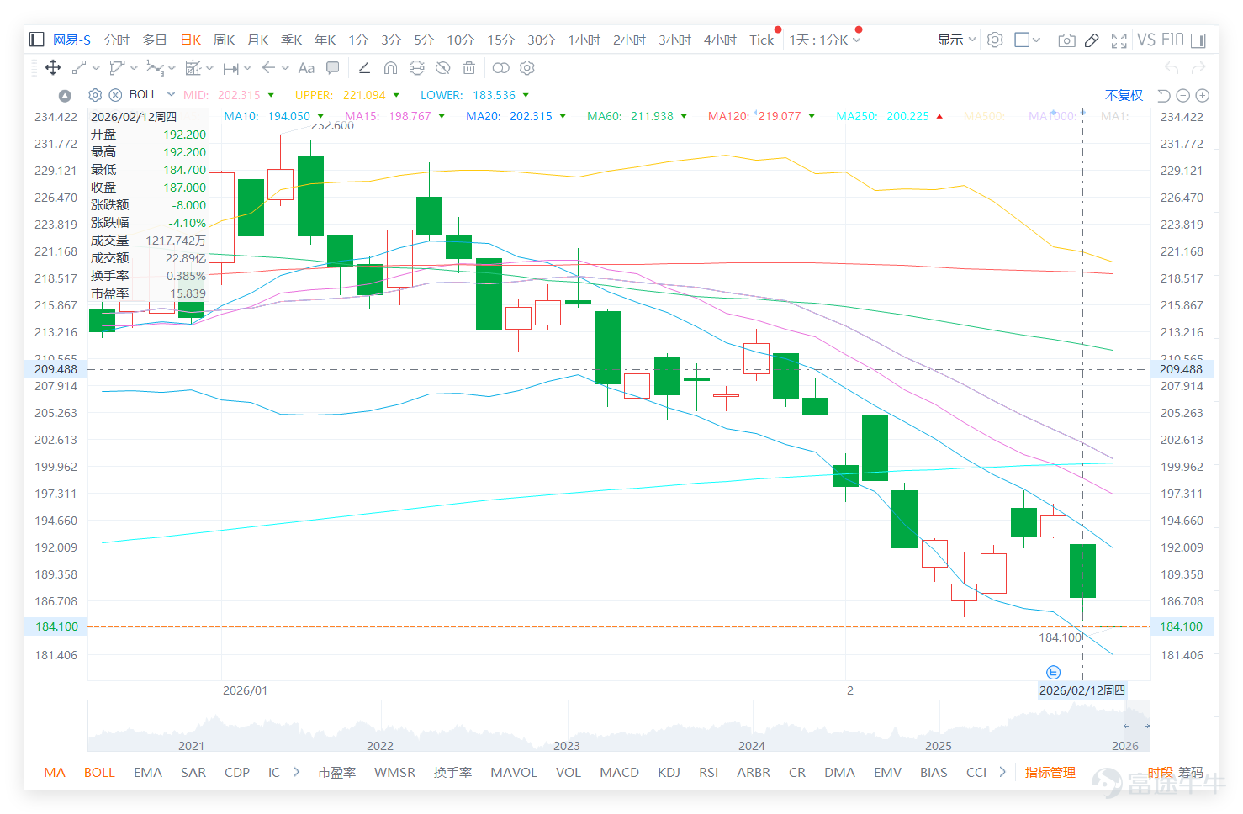Show more sub indicators via chevron after CCI
This screenshot has width=1243, height=814.
tap(1002, 772)
